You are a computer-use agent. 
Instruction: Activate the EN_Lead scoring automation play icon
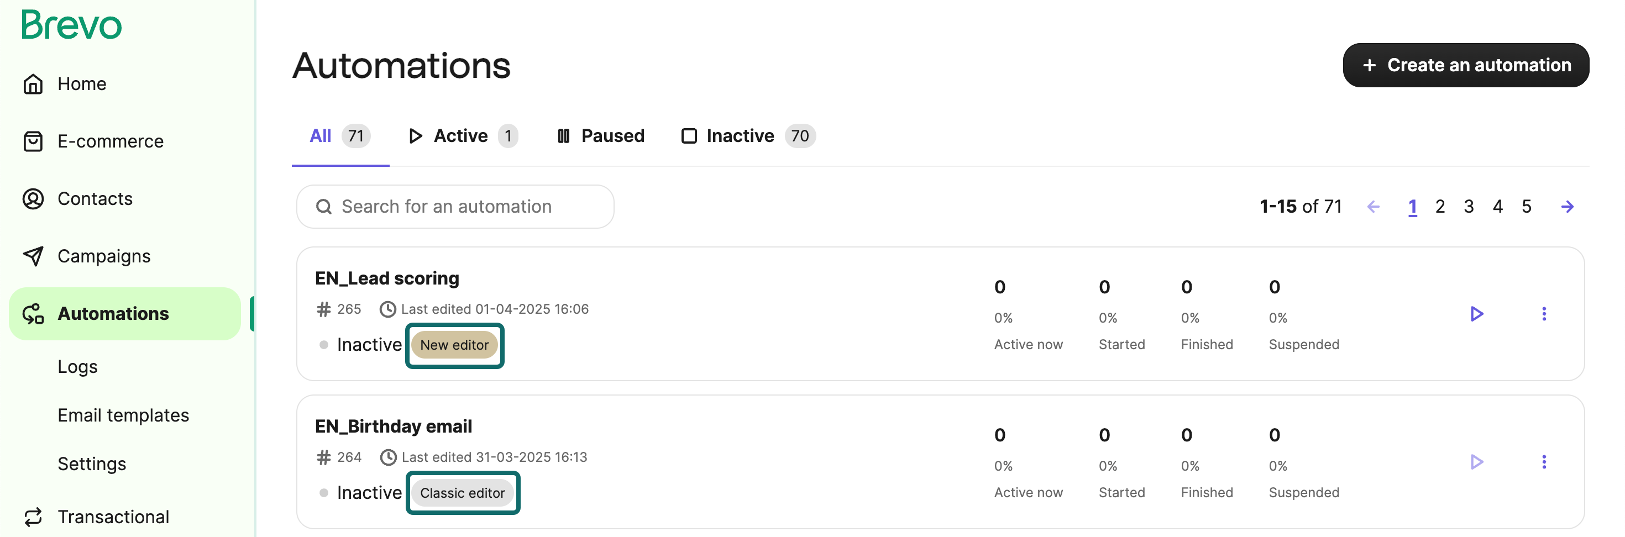[1477, 314]
